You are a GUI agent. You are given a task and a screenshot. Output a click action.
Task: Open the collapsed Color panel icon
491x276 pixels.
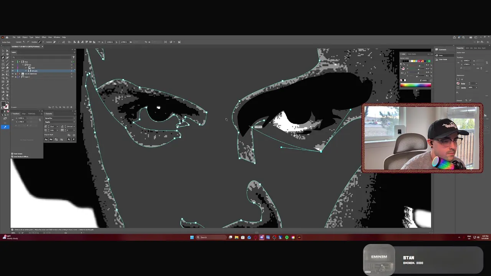(437, 55)
